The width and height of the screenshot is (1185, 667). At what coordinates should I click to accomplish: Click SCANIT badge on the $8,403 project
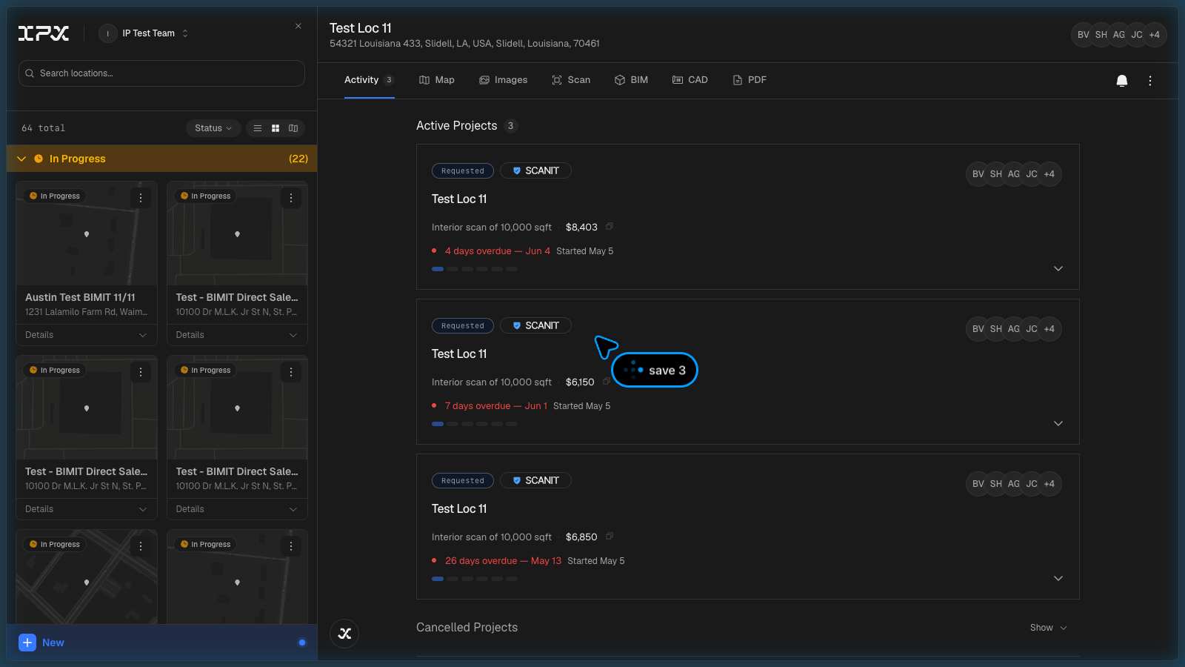pyautogui.click(x=535, y=170)
